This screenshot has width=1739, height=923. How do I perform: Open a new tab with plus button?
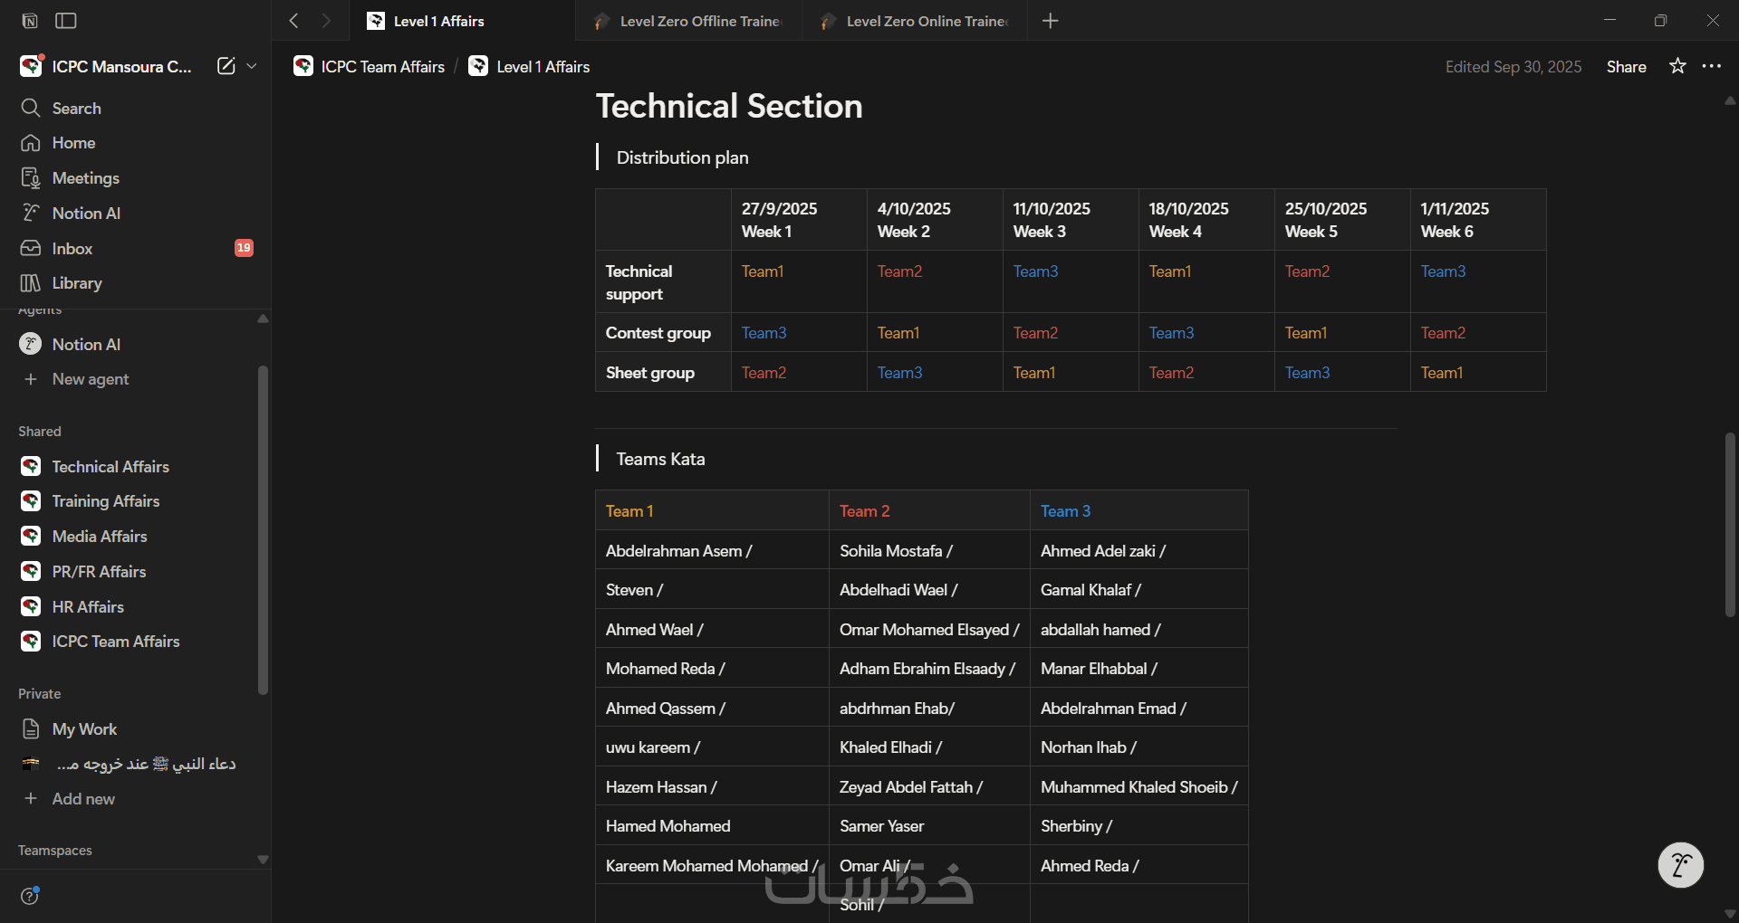click(x=1050, y=21)
